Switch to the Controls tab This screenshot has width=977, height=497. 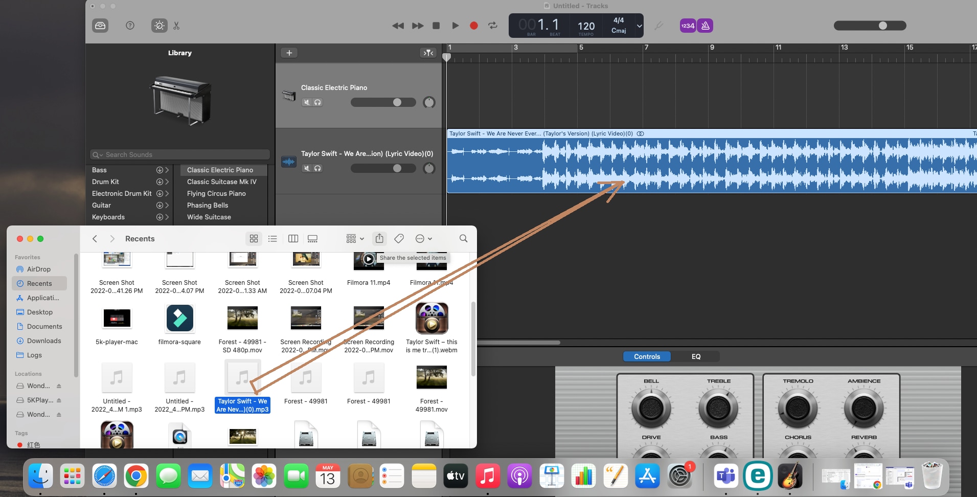647,356
